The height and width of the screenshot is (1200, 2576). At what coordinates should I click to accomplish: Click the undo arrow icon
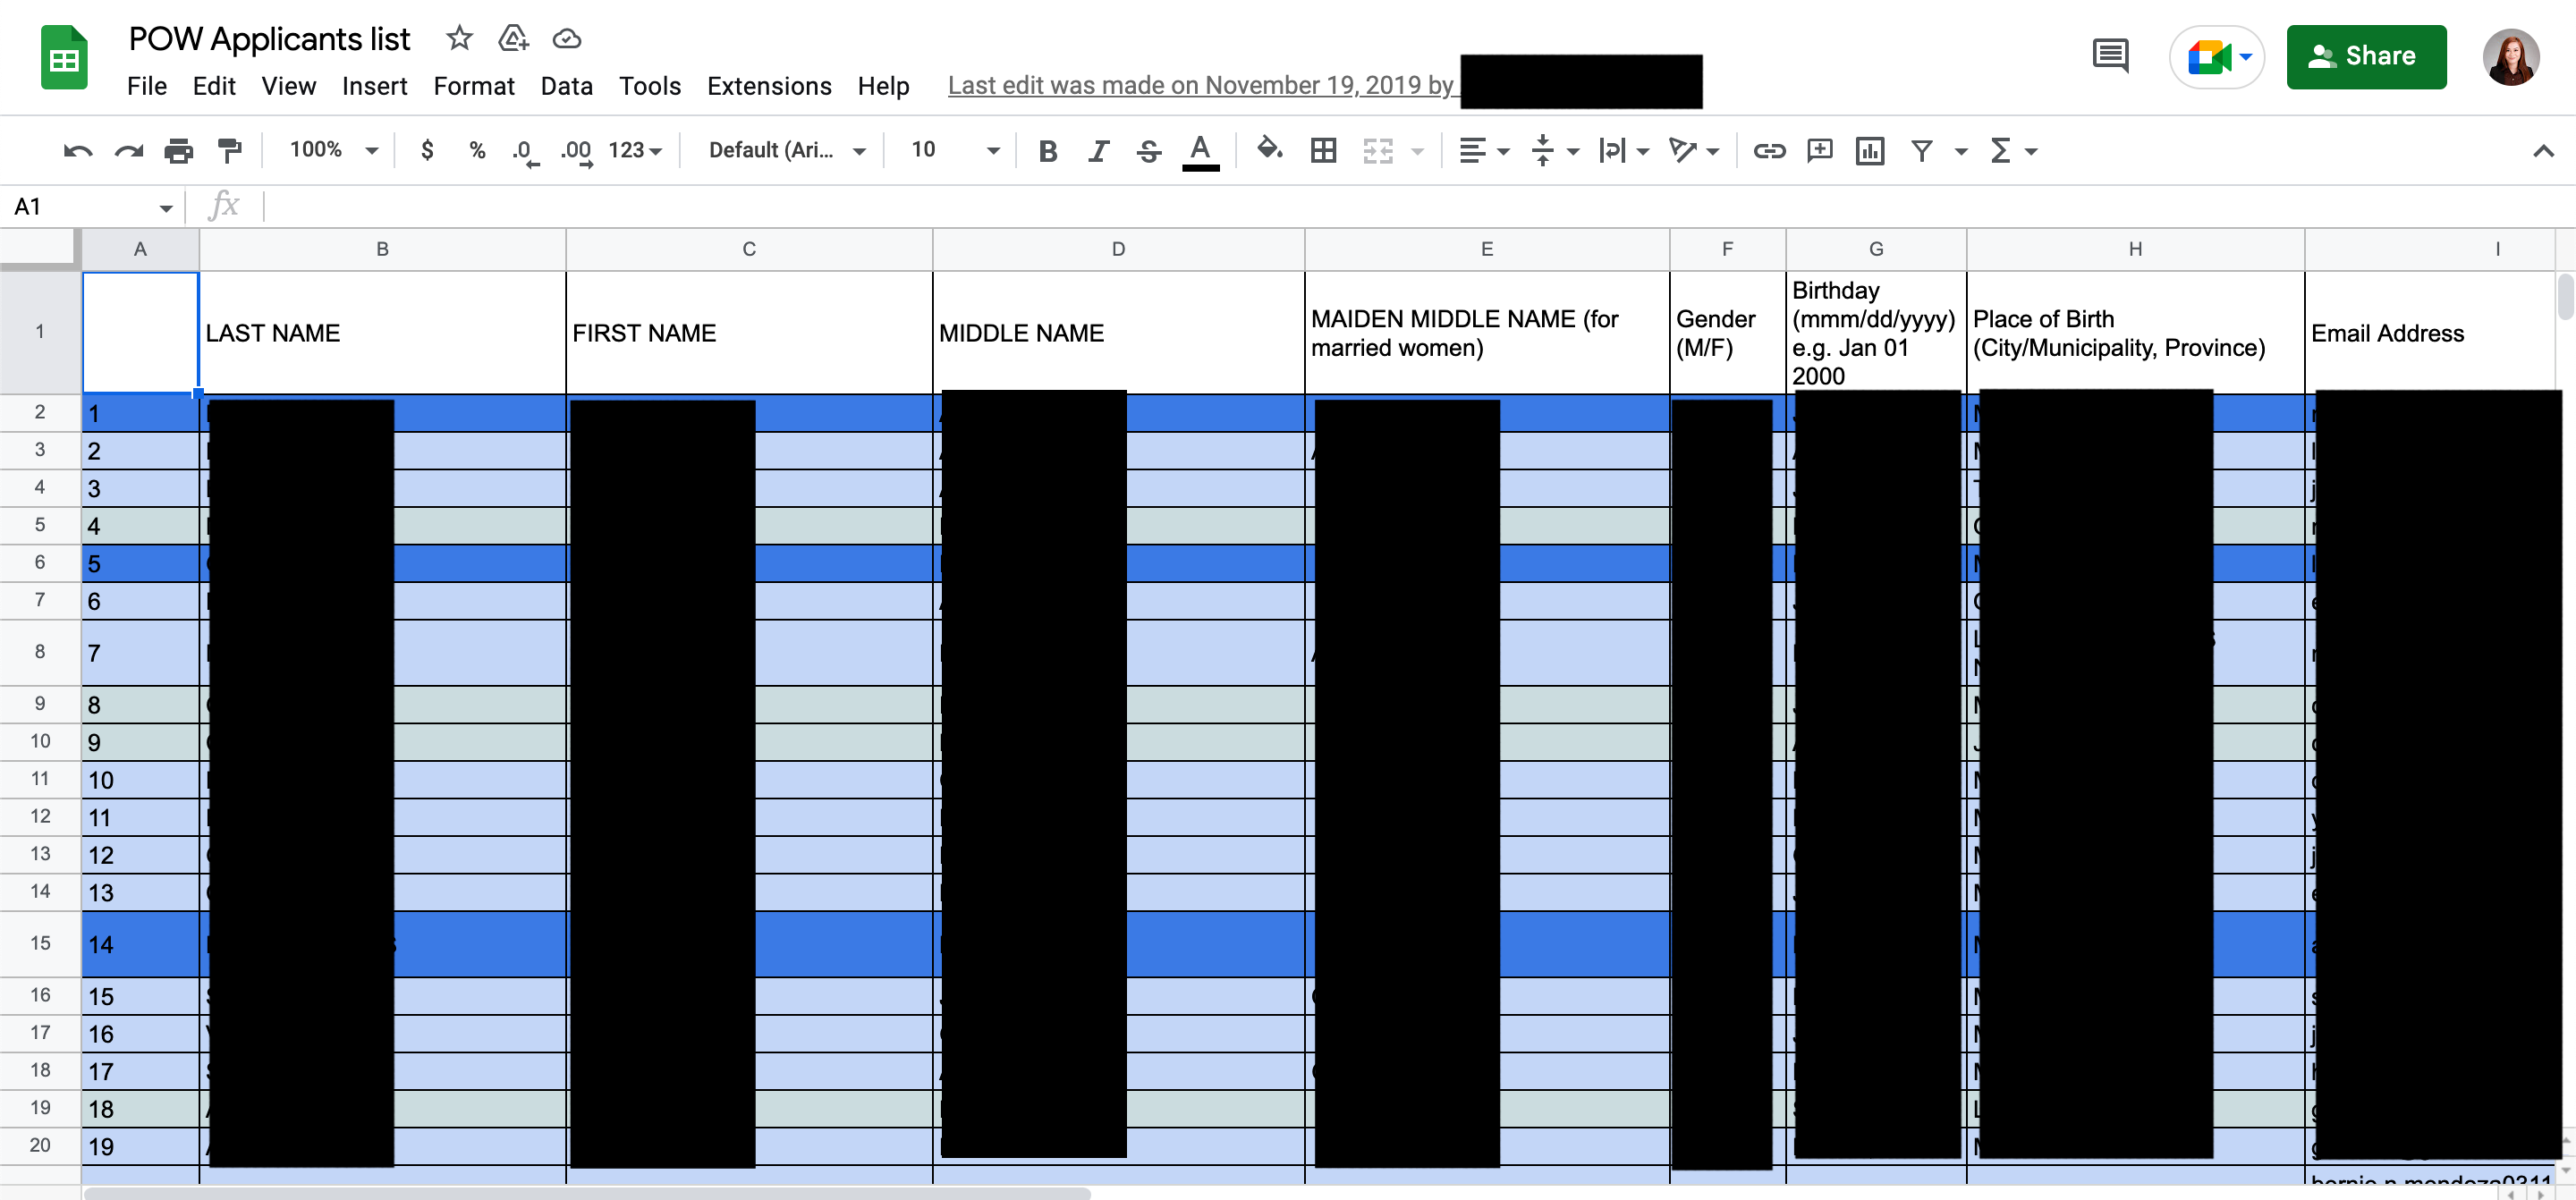tap(77, 151)
